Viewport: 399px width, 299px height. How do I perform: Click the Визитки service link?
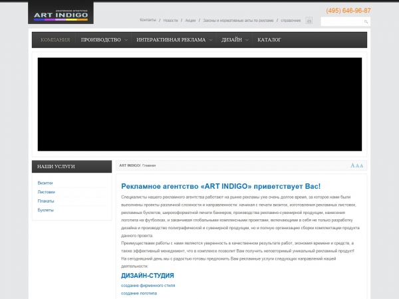coord(45,183)
